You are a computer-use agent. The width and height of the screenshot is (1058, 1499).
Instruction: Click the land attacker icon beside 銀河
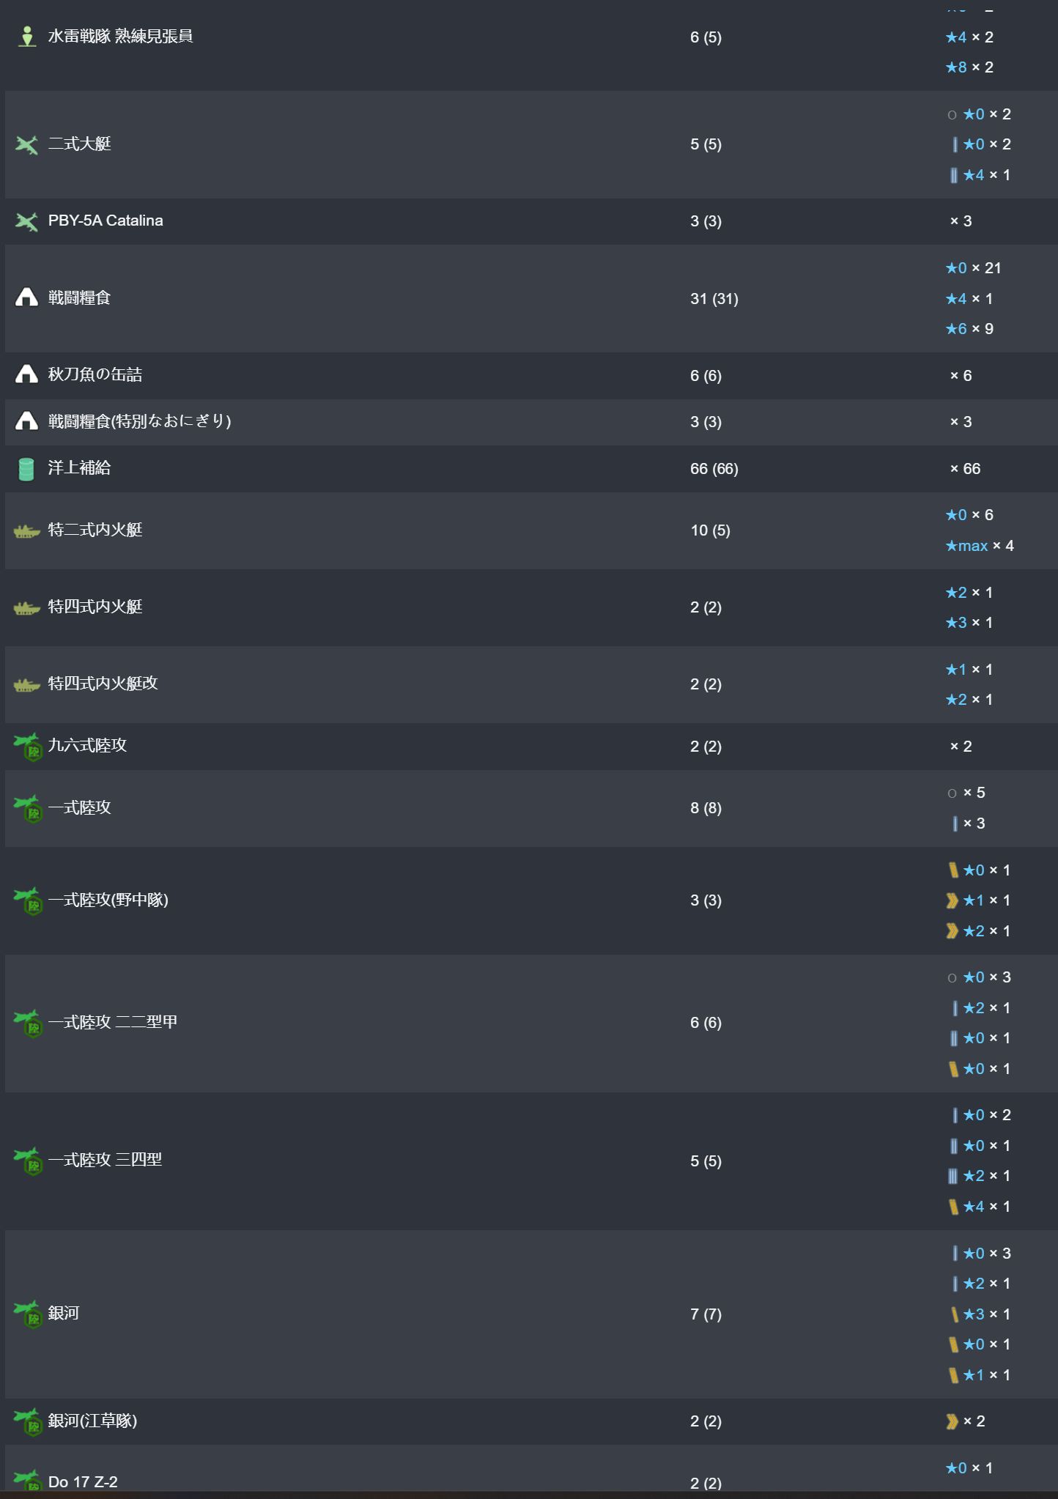click(x=29, y=1314)
